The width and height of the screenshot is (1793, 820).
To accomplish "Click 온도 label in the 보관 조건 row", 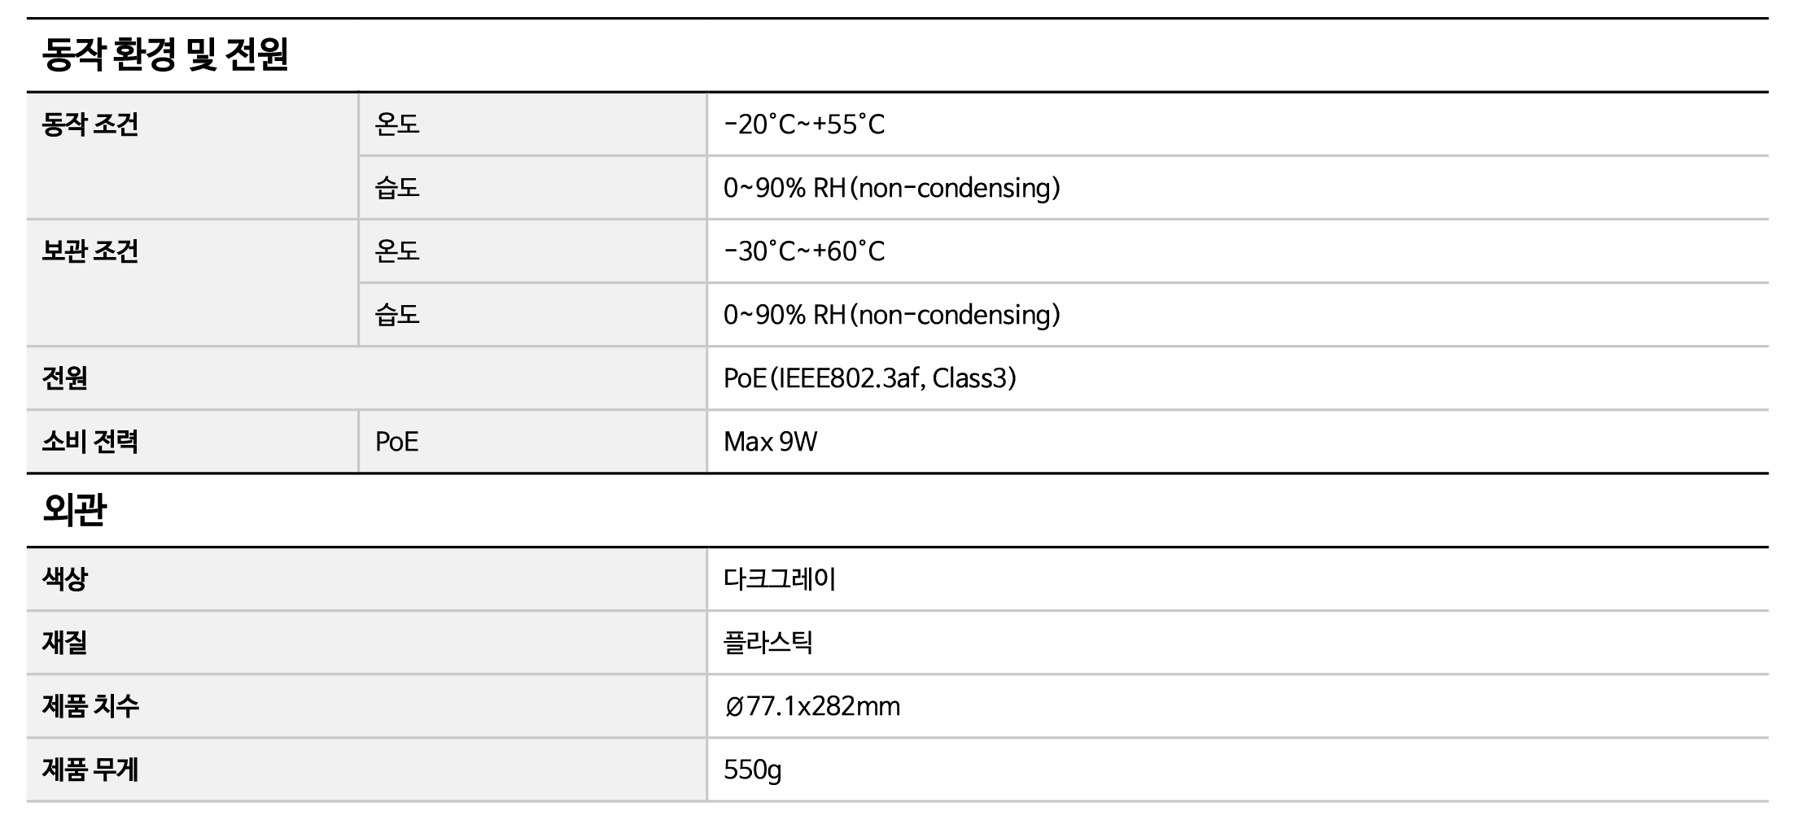I will (x=396, y=251).
